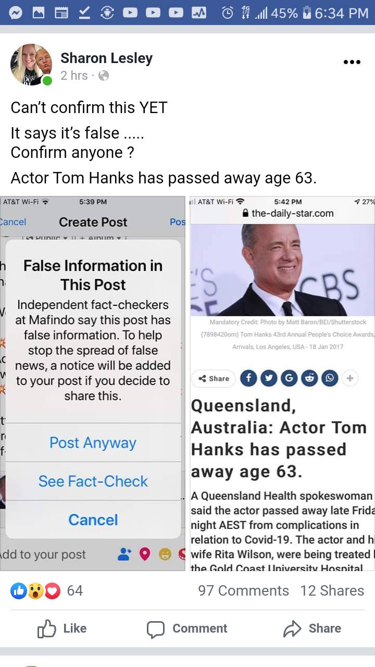Tap the alarm clock status icon
Image resolution: width=375 pixels, height=667 pixels.
pyautogui.click(x=228, y=13)
